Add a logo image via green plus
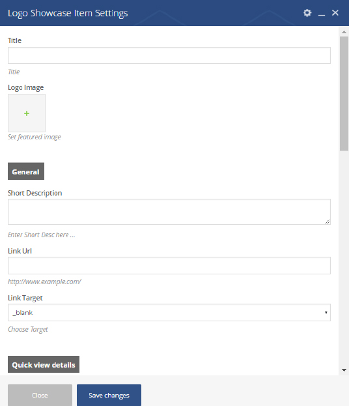 point(27,113)
